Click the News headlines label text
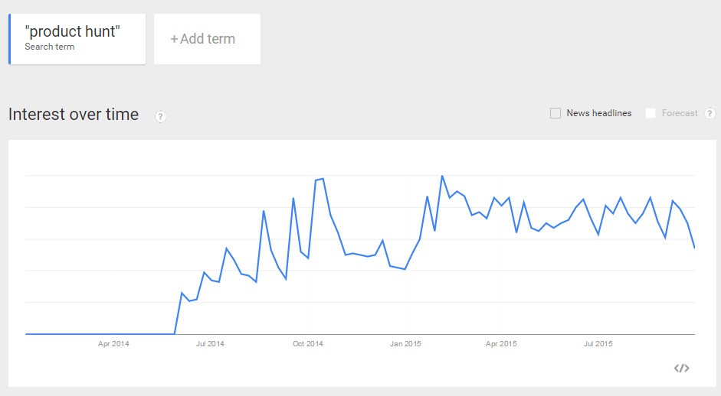 click(x=599, y=113)
